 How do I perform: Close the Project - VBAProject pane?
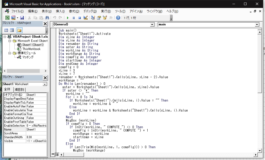point(45,24)
